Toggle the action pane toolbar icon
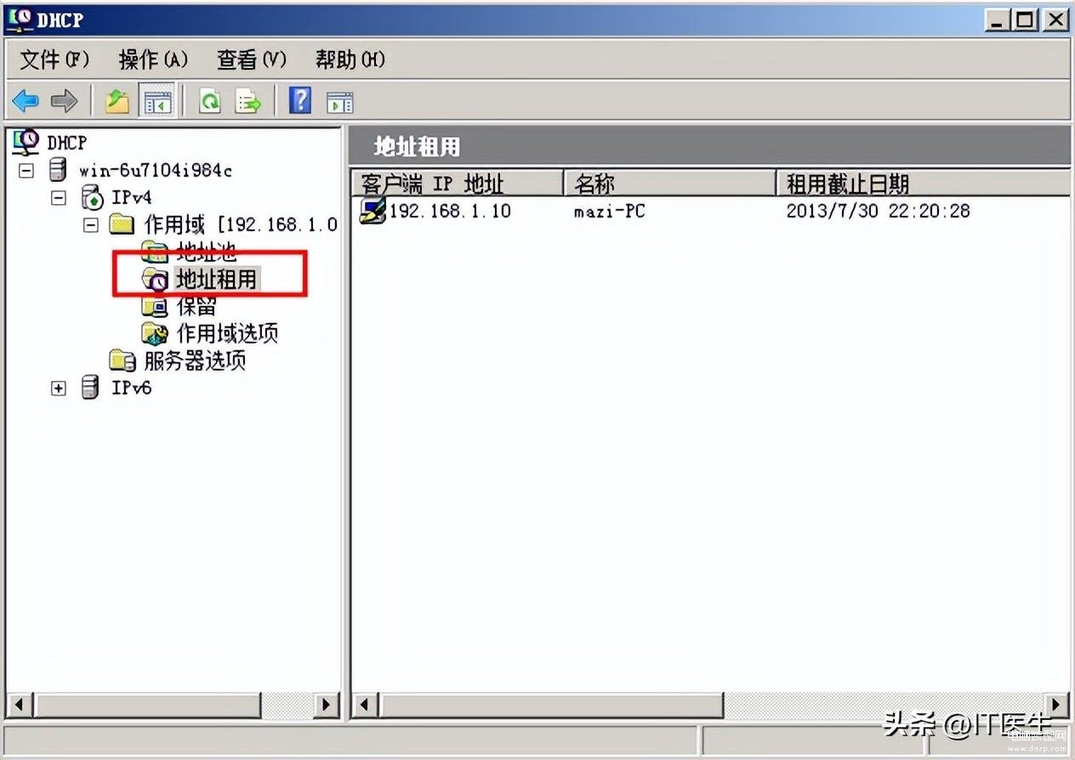This screenshot has width=1075, height=760. click(340, 103)
